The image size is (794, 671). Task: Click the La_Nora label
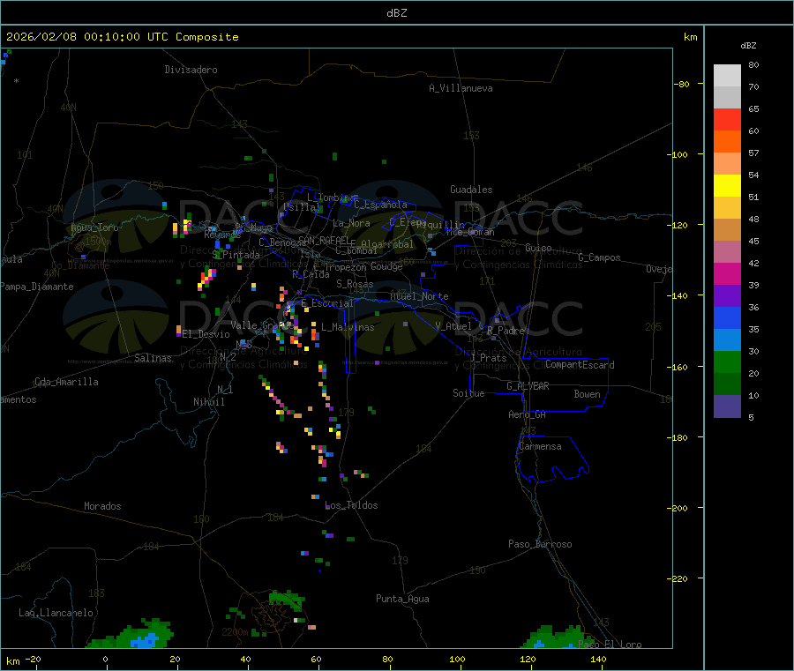352,223
